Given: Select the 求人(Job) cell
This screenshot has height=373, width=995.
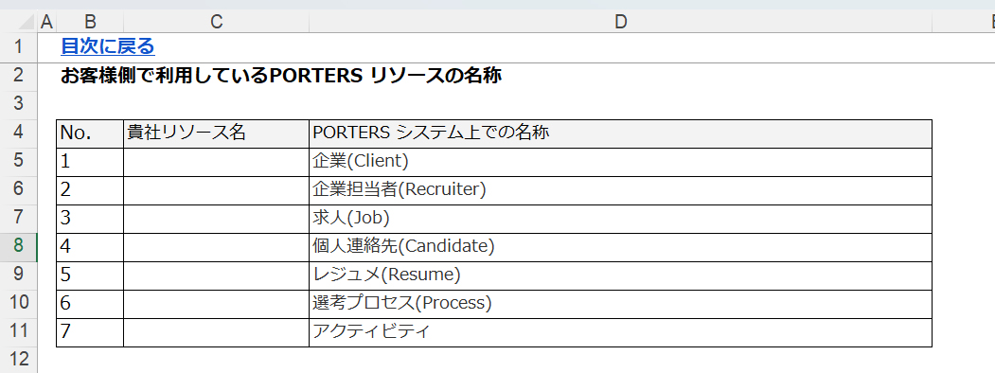Looking at the screenshot, I should (x=621, y=219).
